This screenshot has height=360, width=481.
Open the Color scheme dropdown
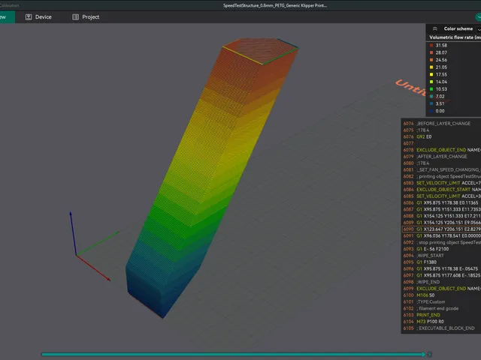tap(479, 29)
